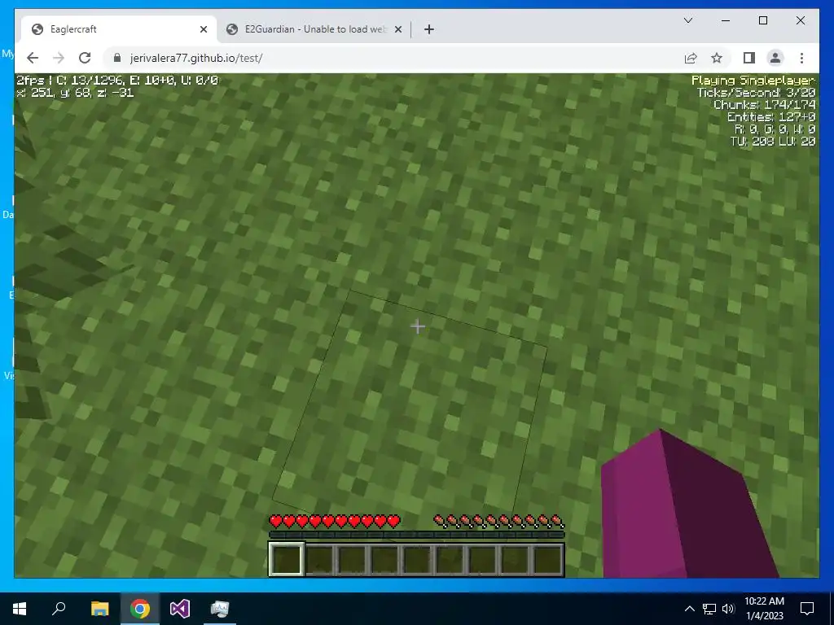Open File Explorer from taskbar
Viewport: 834px width, 625px height.
(x=99, y=609)
